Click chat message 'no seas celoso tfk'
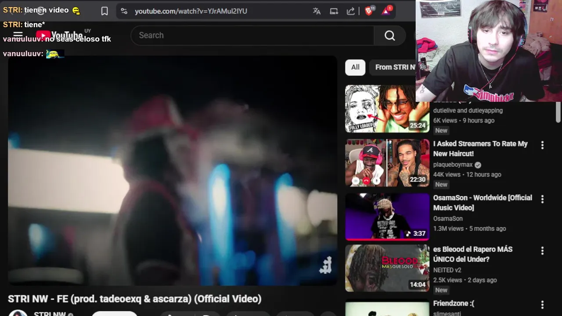 (x=78, y=39)
